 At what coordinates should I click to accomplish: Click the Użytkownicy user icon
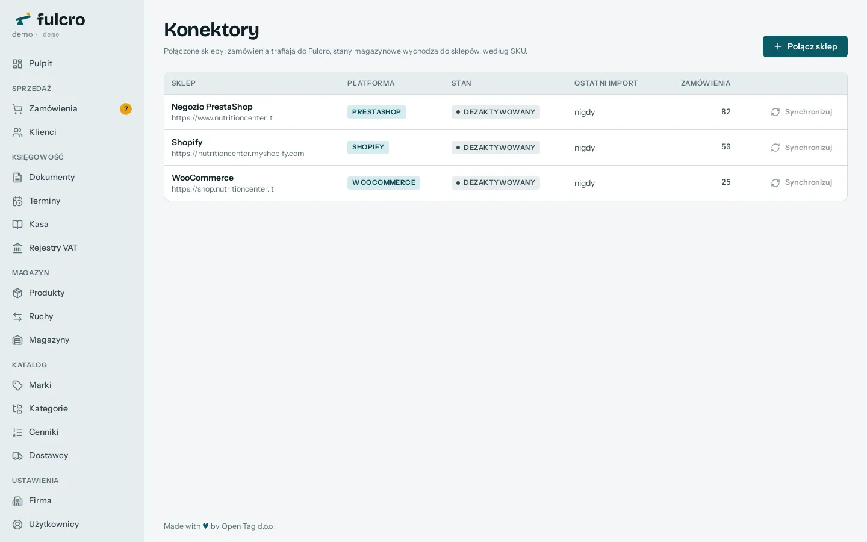click(x=17, y=525)
